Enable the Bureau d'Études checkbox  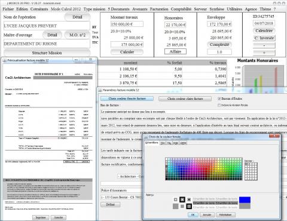pos(219,99)
